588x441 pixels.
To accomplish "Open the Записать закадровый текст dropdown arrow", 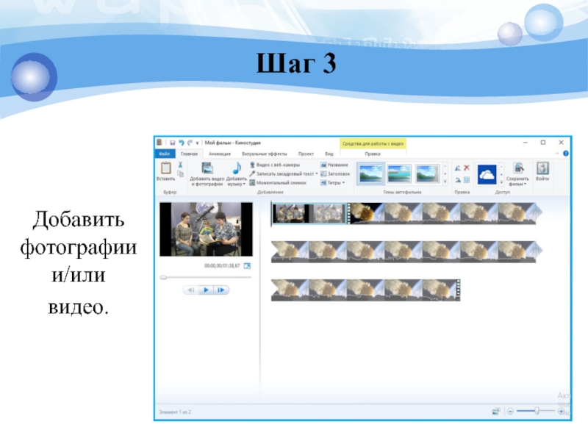I will click(317, 173).
